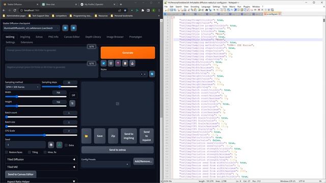Click into the Prompt text box

click(51, 54)
